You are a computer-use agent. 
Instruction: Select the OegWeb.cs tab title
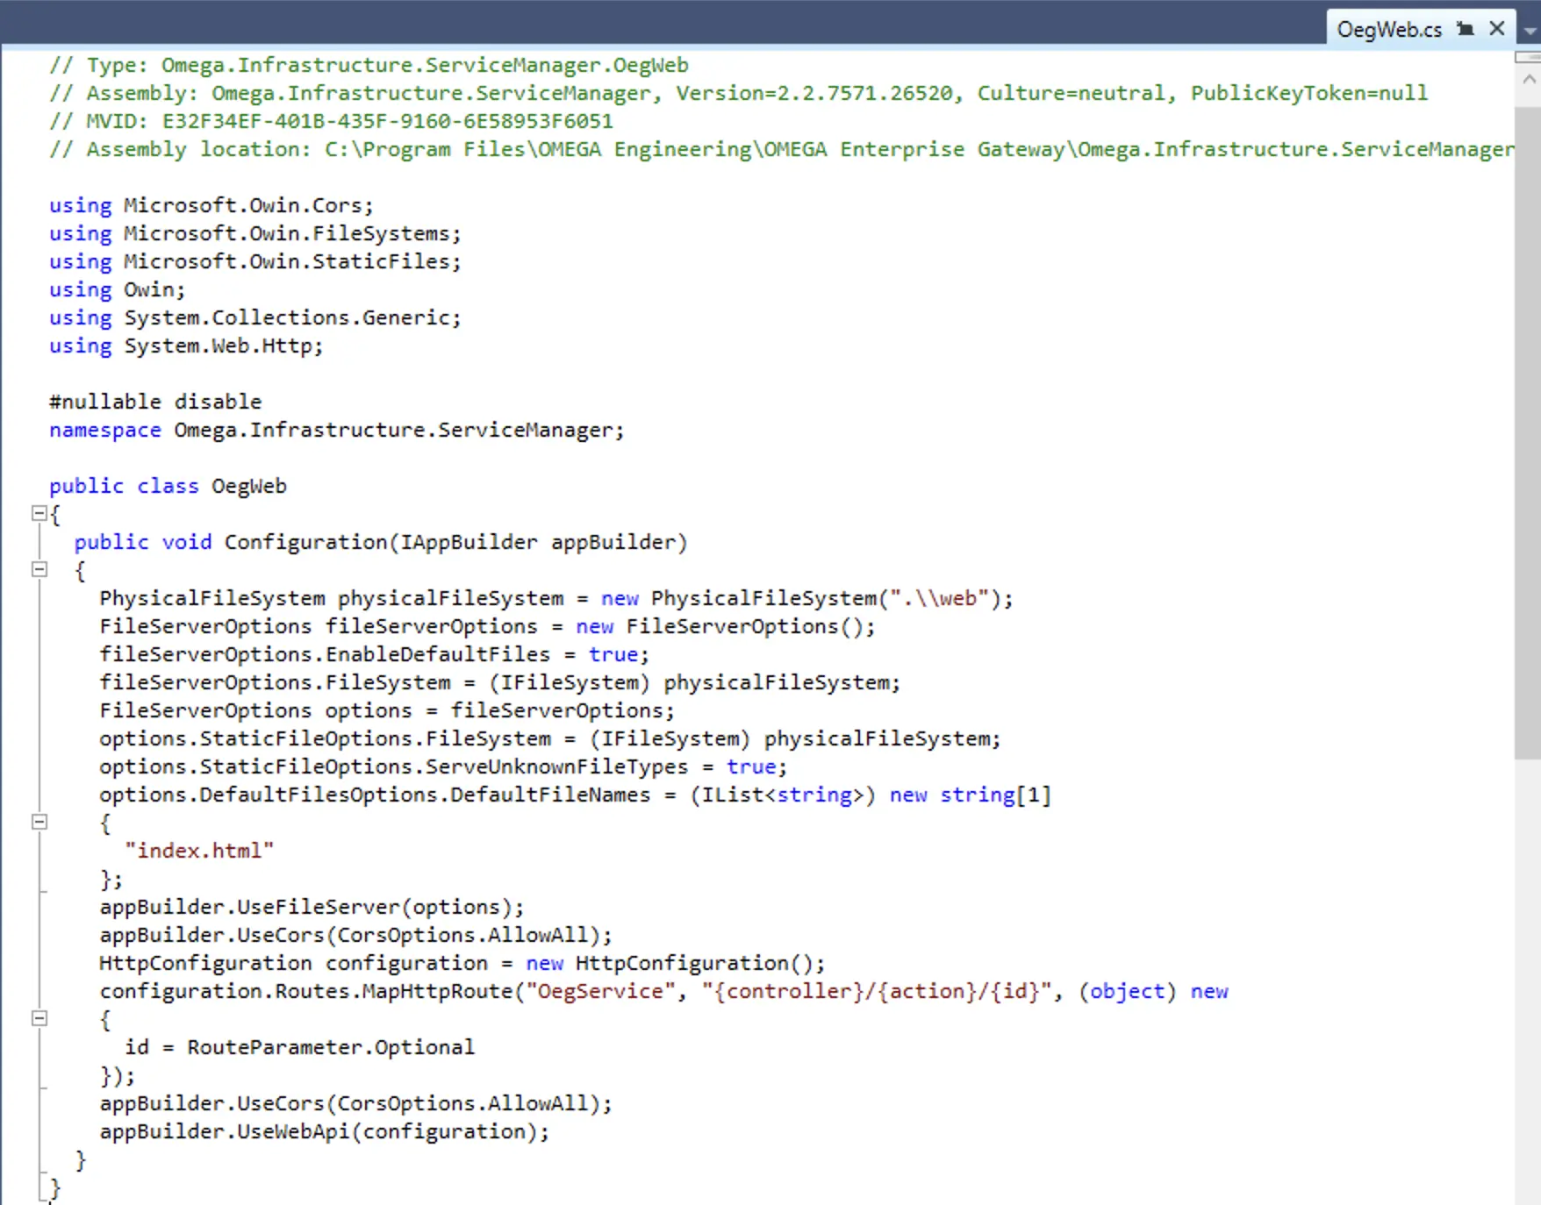point(1388,30)
